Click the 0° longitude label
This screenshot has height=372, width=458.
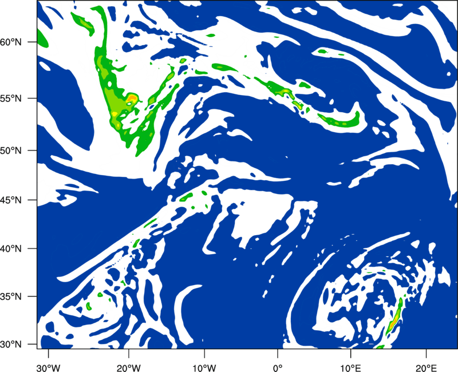(278, 367)
